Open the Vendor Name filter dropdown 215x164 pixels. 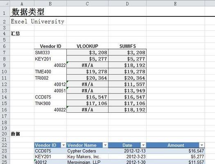click(x=105, y=145)
